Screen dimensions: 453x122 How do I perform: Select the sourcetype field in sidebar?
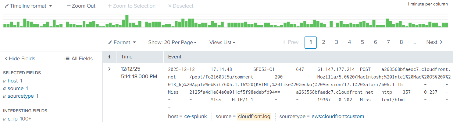(21, 96)
